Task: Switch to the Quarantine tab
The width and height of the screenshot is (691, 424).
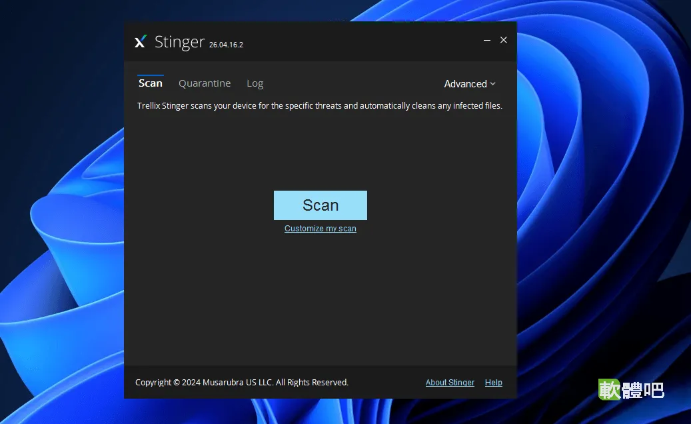Action: 205,83
